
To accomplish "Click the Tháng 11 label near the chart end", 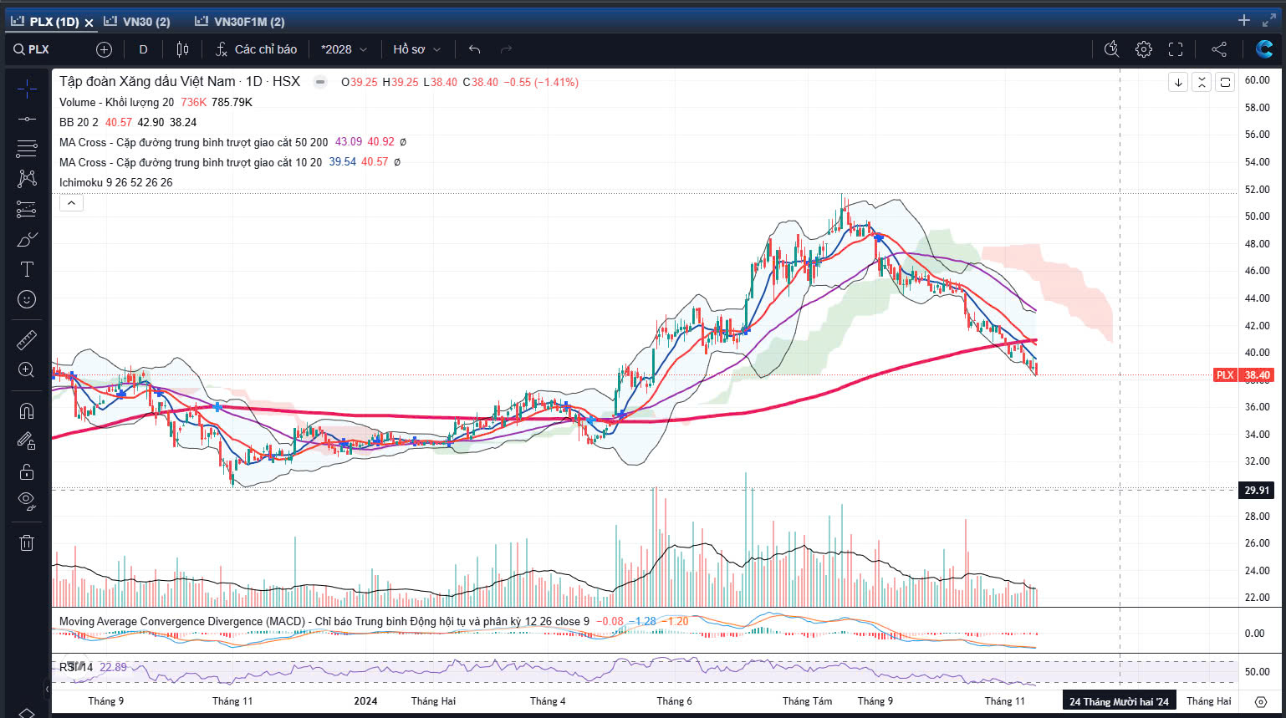I will pos(1004,701).
